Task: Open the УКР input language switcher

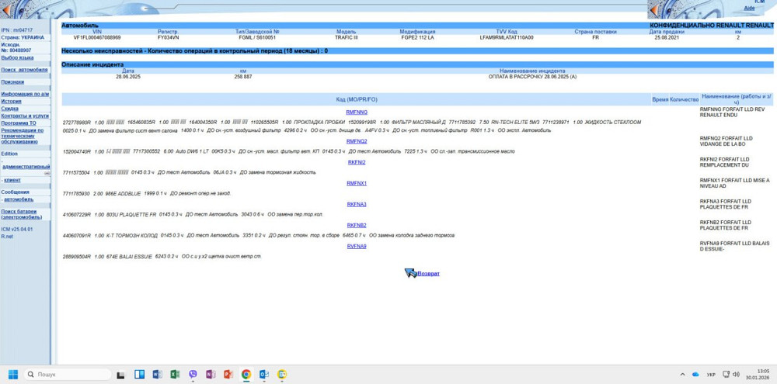Action: tap(711, 375)
